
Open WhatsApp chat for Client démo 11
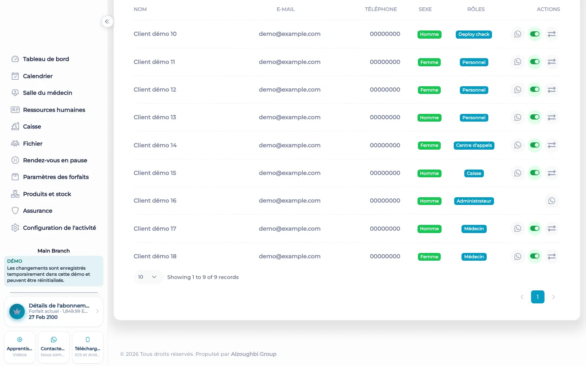(x=518, y=62)
